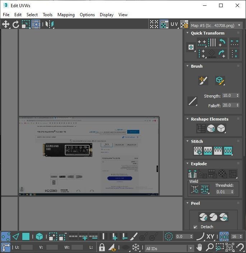Image resolution: width=246 pixels, height=253 pixels.
Task: Click the Zoom Region tool
Action: coord(219,247)
